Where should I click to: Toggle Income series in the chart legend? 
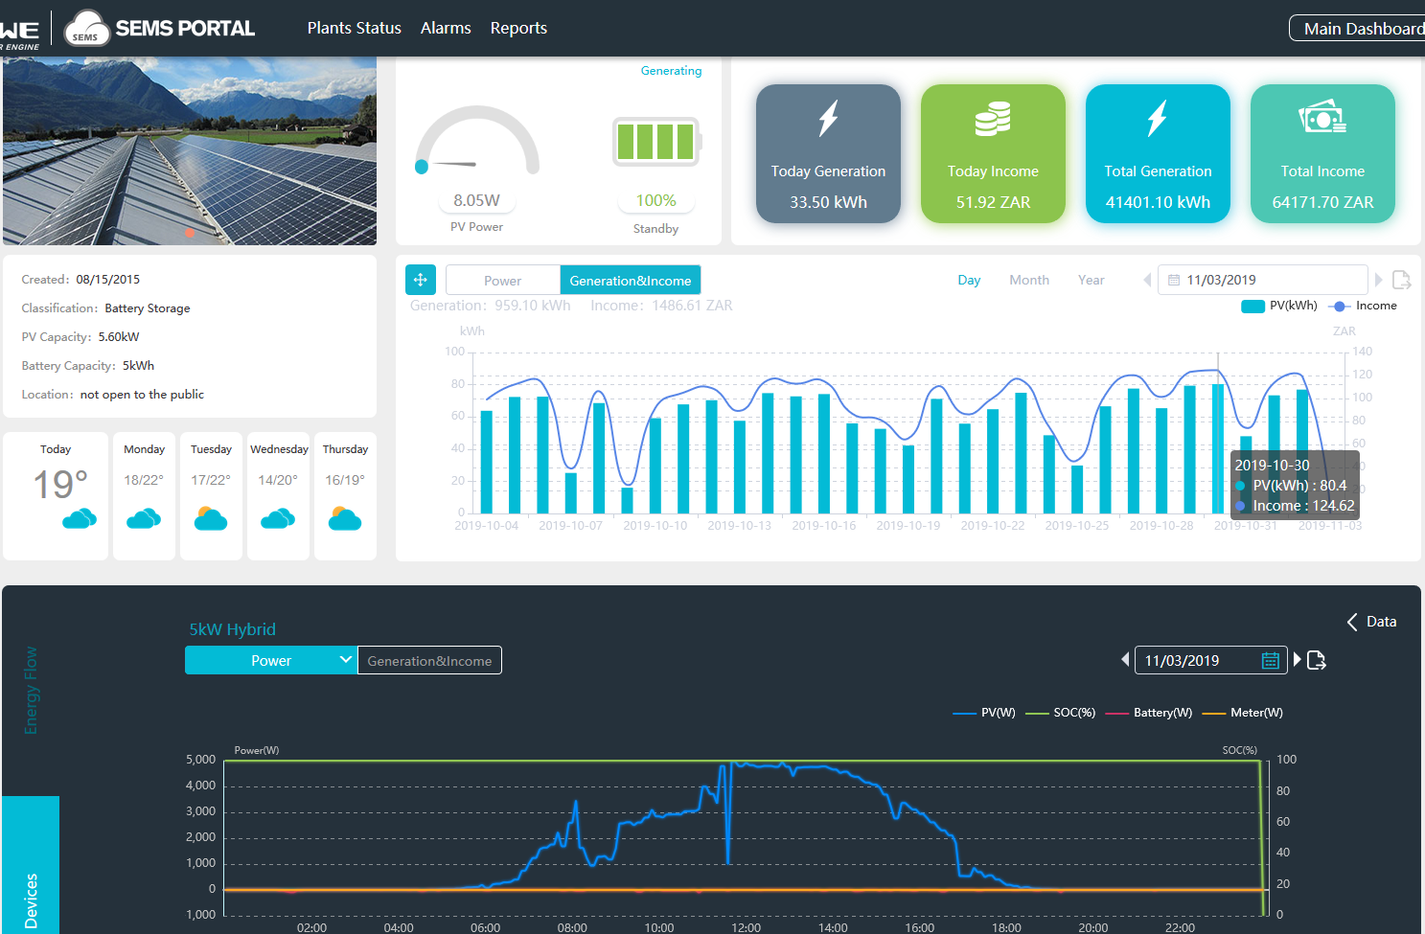tap(1363, 306)
